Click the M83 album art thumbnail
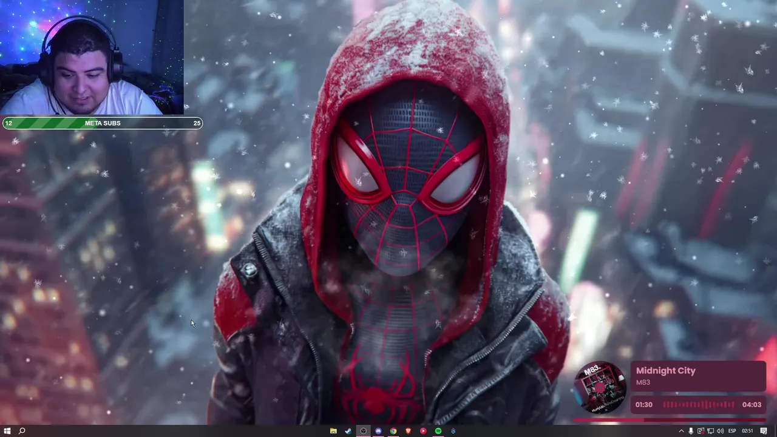This screenshot has width=777, height=437. click(x=600, y=388)
